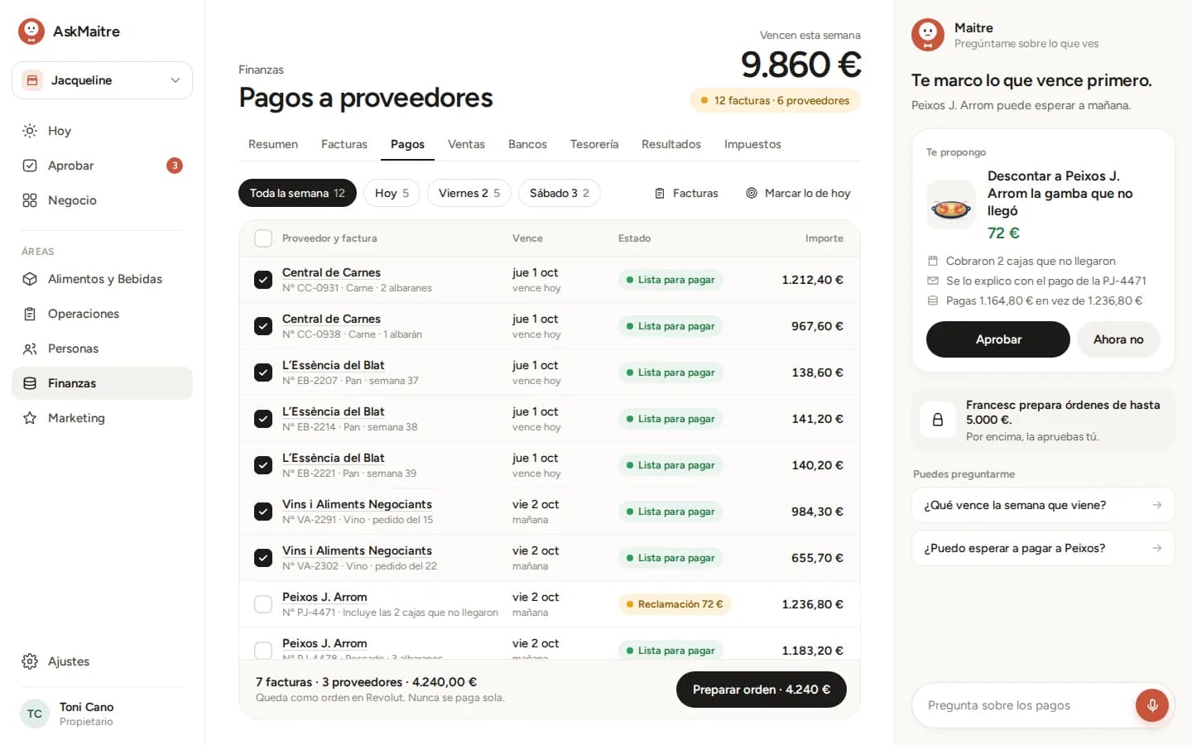Screen dimensions: 1192x745
Task: Click the paella dish thumbnail in the proposal
Action: (x=951, y=204)
